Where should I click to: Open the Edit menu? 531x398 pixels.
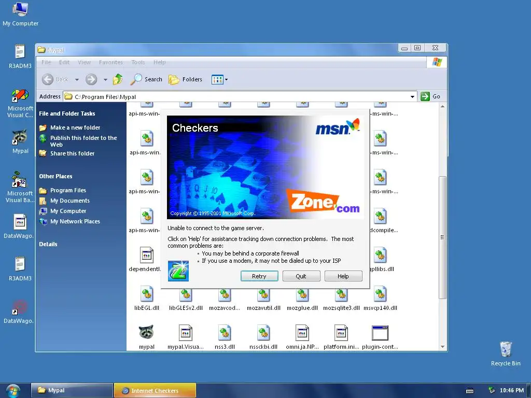[64, 62]
